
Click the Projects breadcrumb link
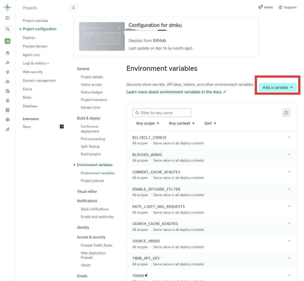pos(30,8)
